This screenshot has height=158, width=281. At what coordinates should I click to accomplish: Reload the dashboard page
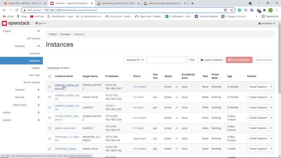tap(17, 10)
